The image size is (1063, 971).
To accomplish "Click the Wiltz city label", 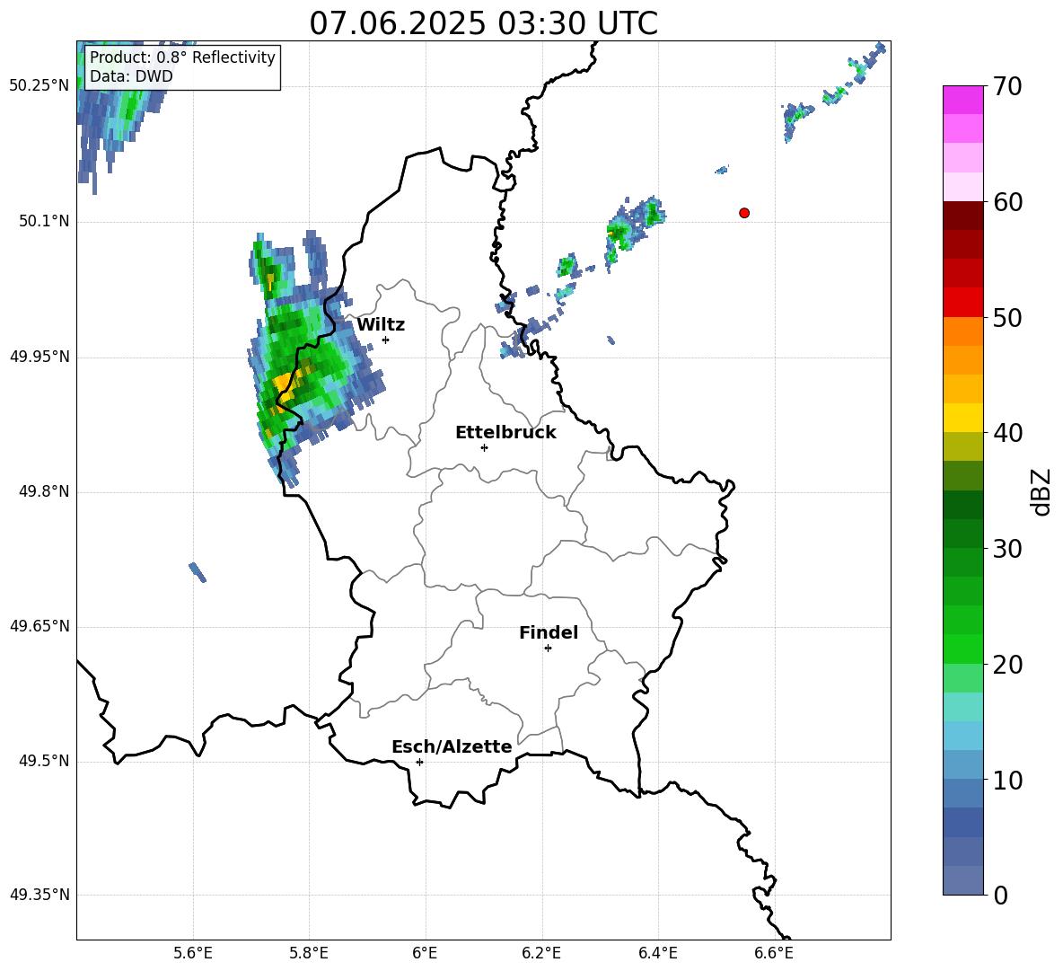I will [381, 325].
